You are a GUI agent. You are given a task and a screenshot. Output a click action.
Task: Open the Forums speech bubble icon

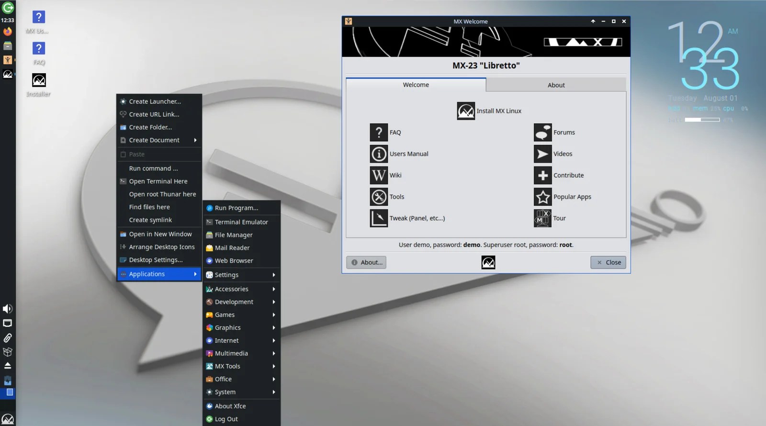[543, 132]
